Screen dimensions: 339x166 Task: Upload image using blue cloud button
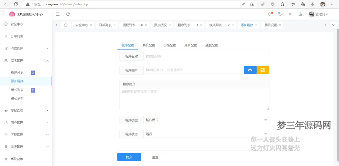250,70
